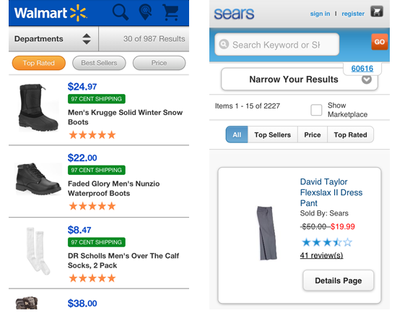This screenshot has width=397, height=326.
Task: Open the Walmart store locator pin icon
Action: coord(146,12)
